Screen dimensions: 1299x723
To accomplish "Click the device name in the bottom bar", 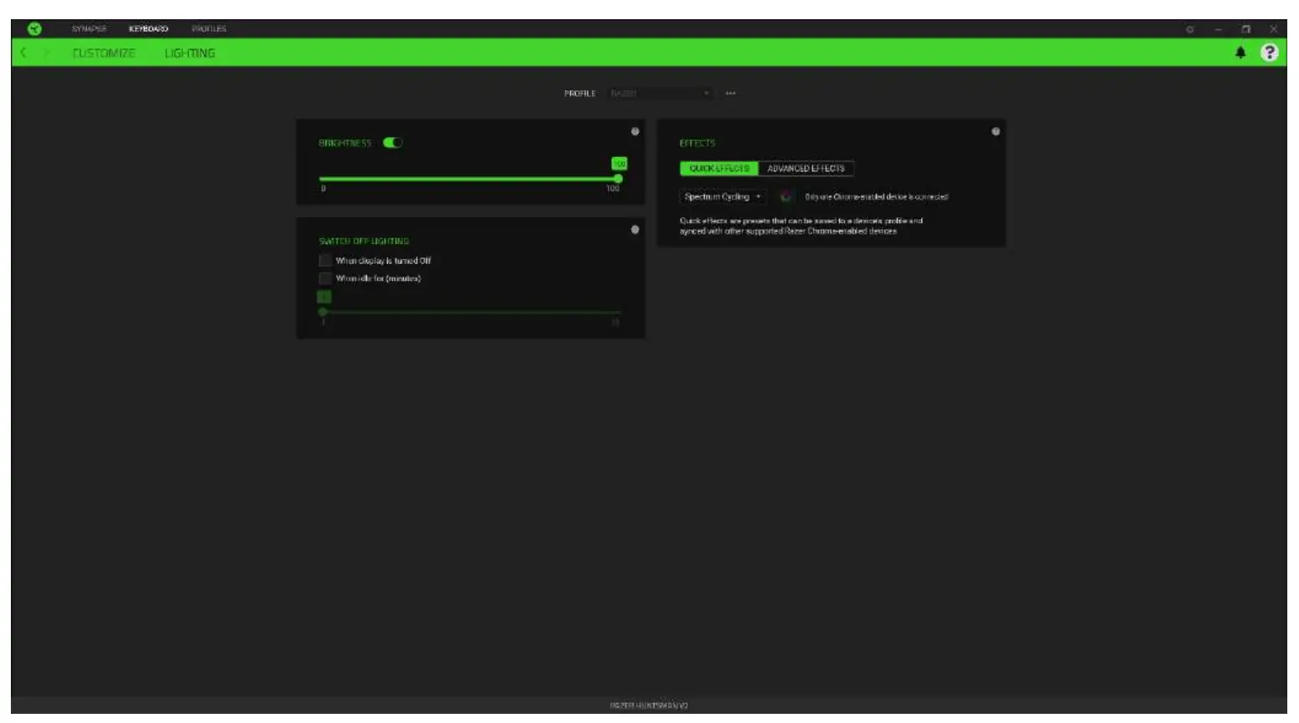I will coord(649,705).
